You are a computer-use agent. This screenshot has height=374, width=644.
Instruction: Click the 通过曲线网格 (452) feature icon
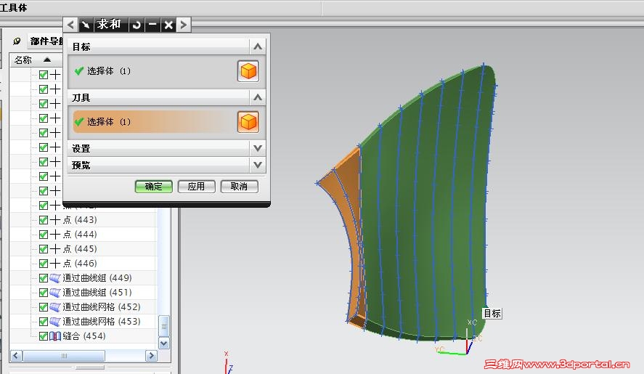click(55, 307)
